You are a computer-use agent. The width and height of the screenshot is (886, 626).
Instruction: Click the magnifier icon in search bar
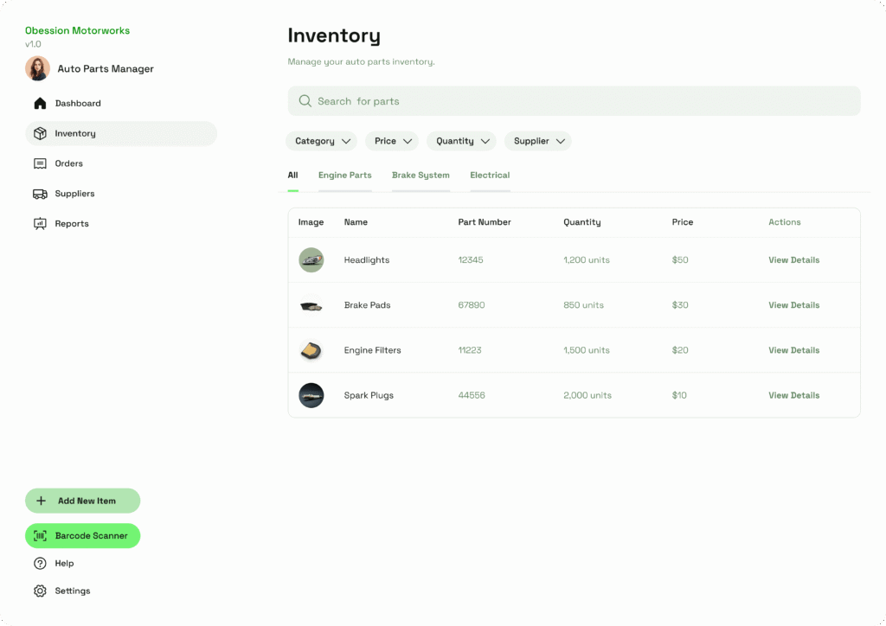305,101
